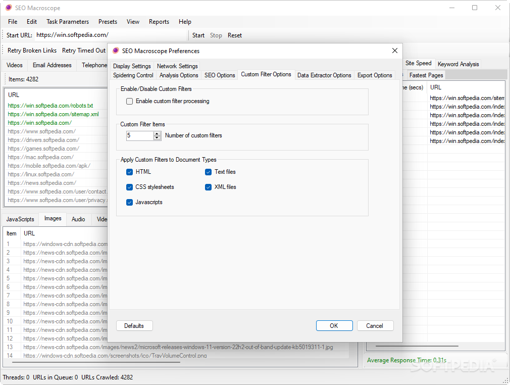
Task: Open the Export Options tab
Action: 375,75
